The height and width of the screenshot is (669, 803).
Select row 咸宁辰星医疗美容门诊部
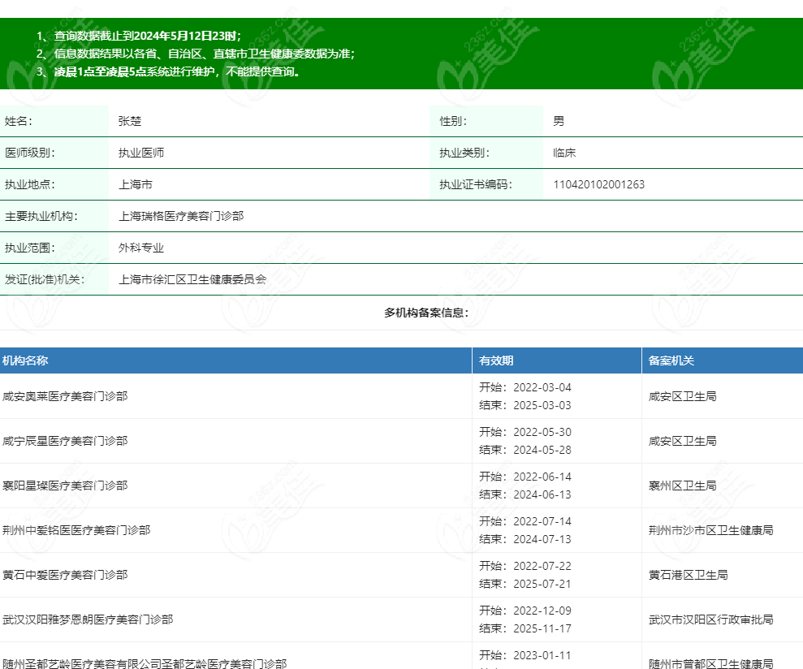pos(401,441)
